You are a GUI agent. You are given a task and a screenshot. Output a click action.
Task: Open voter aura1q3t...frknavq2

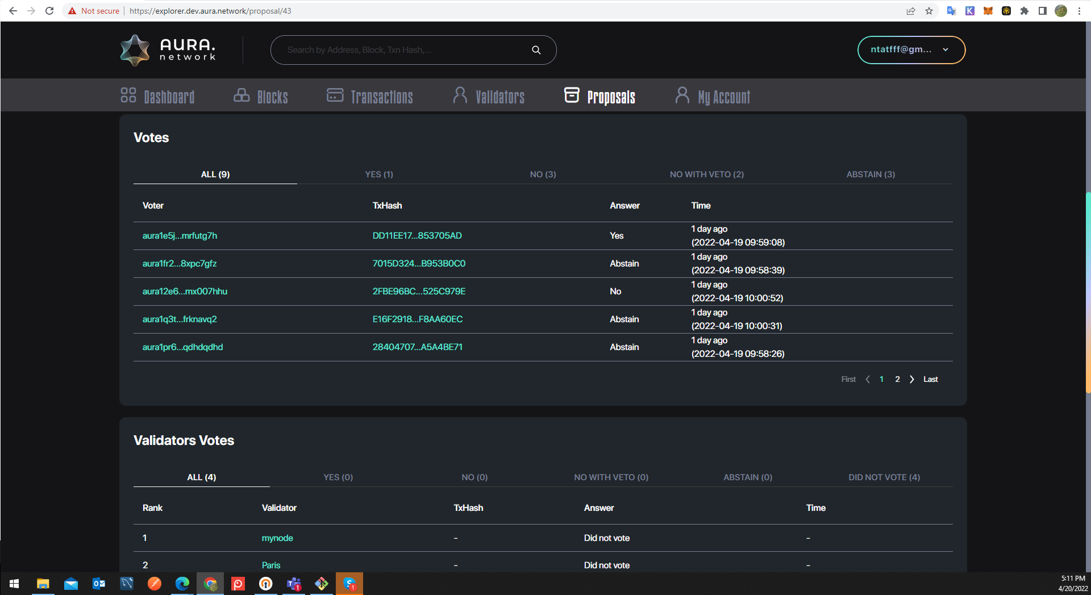pyautogui.click(x=180, y=319)
